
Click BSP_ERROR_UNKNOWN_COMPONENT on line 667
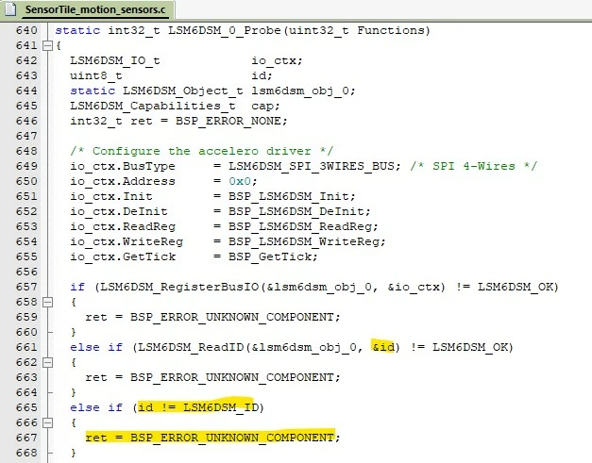click(232, 438)
